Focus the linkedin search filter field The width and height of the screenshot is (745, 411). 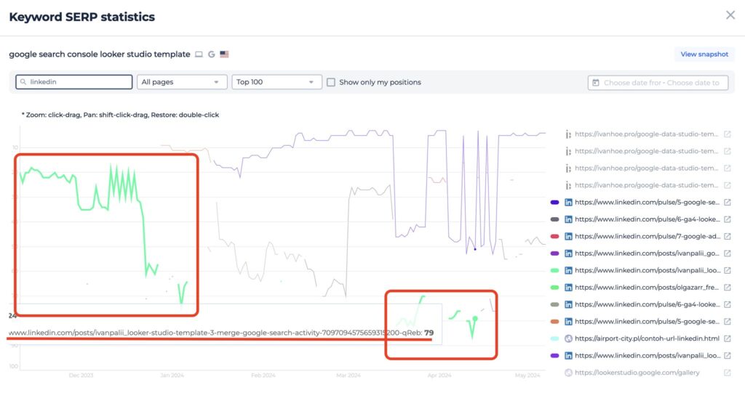74,82
